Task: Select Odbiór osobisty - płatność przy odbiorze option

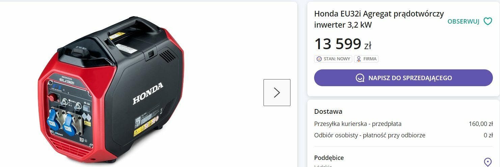Action: click(370, 135)
